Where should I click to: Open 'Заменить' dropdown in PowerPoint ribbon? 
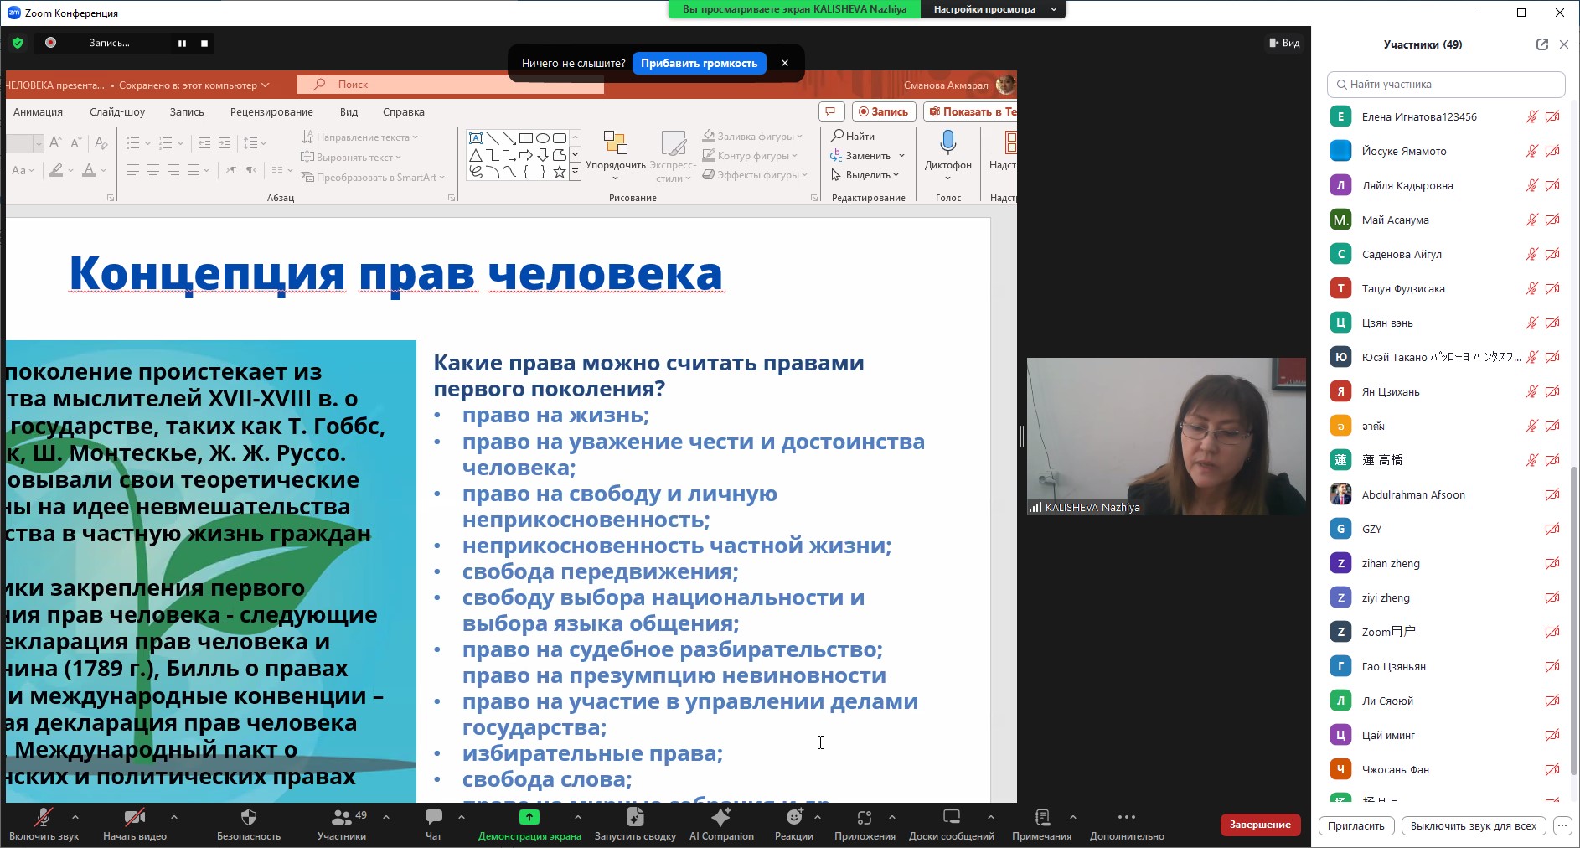(868, 156)
